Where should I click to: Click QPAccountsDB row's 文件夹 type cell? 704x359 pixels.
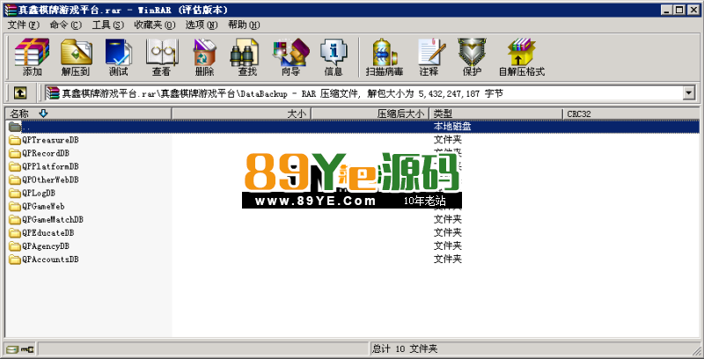tap(448, 259)
